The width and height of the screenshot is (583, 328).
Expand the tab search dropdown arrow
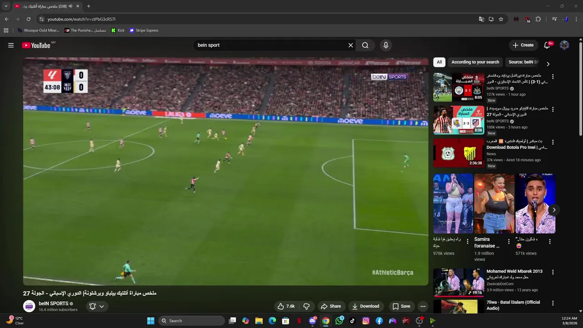coord(6,6)
